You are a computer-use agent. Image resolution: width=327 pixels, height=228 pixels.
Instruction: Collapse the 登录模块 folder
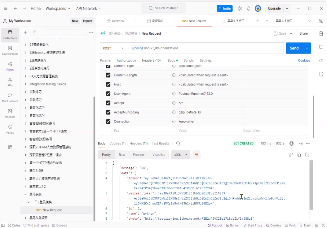pos(29,202)
